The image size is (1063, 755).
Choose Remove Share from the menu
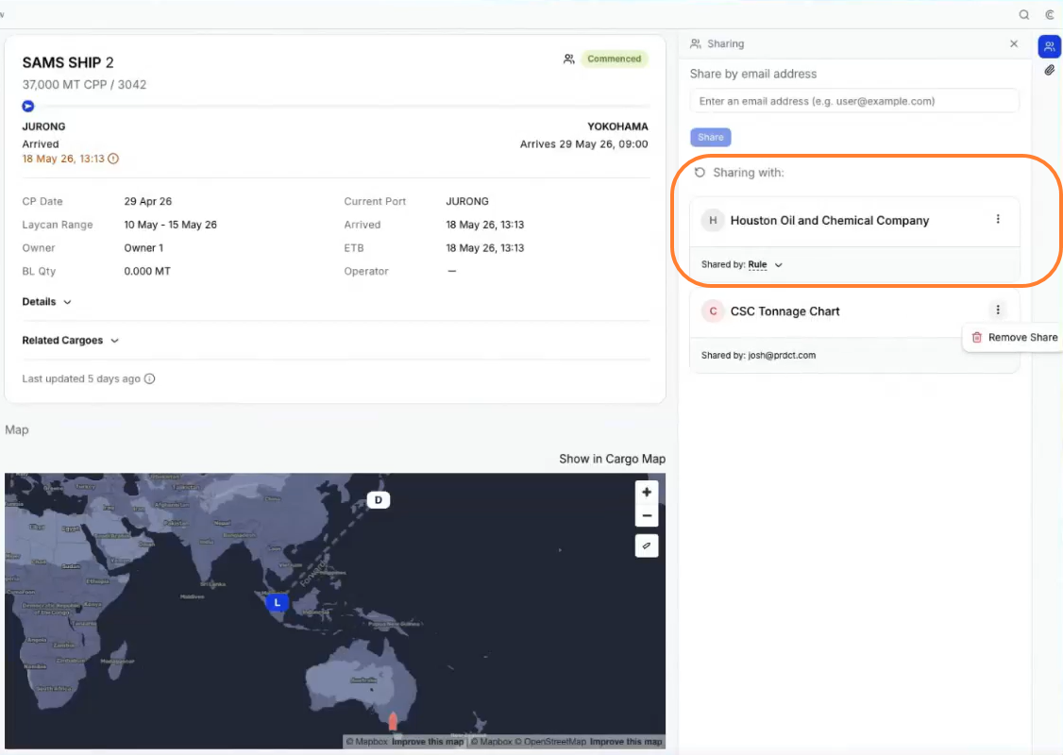pos(1015,338)
